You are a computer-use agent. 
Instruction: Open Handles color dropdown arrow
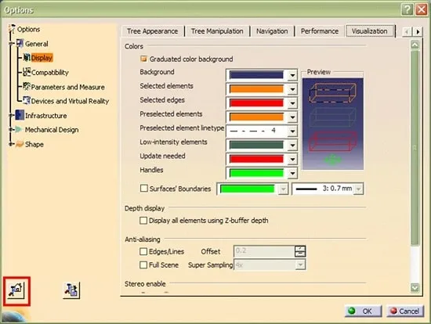(292, 173)
